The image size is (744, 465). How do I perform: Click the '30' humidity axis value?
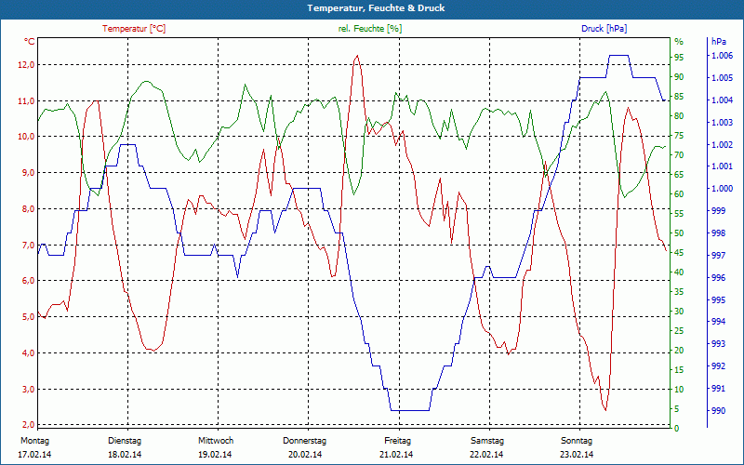[679, 312]
